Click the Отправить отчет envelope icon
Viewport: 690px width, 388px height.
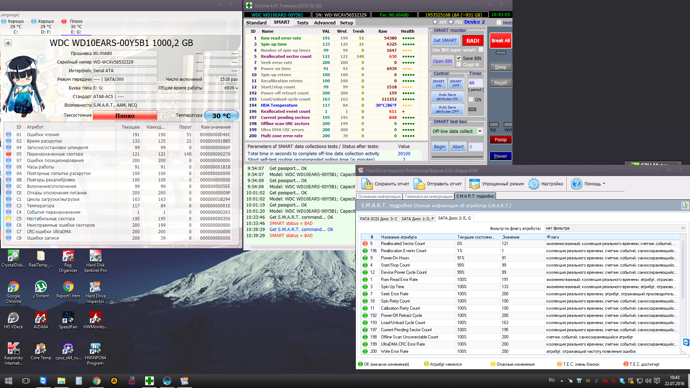[x=419, y=184]
